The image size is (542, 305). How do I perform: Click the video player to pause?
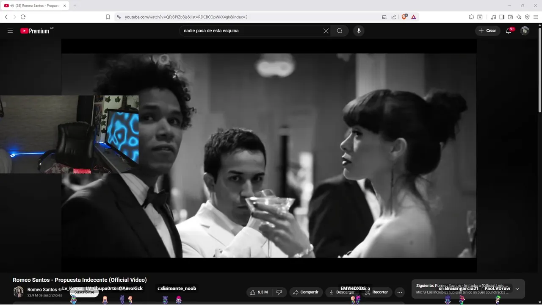pyautogui.click(x=269, y=155)
